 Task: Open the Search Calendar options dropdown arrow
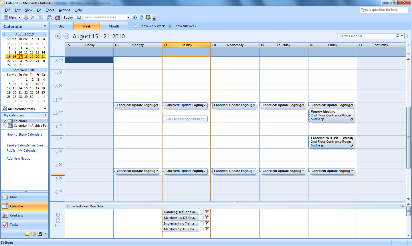click(x=402, y=36)
